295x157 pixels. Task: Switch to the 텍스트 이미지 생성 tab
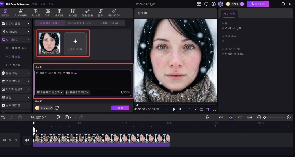(x=80, y=23)
